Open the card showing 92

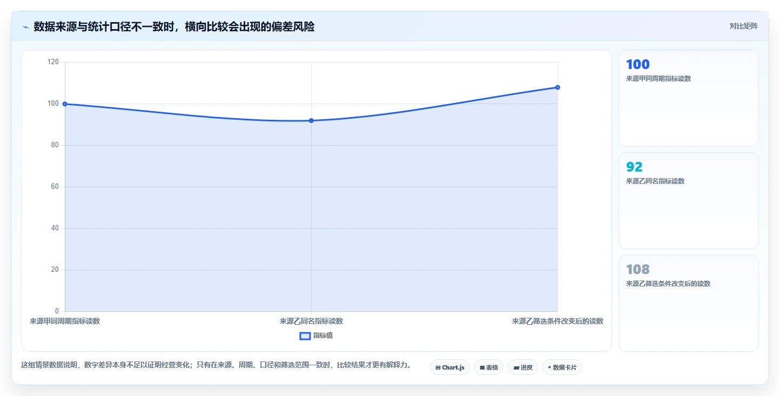point(689,201)
